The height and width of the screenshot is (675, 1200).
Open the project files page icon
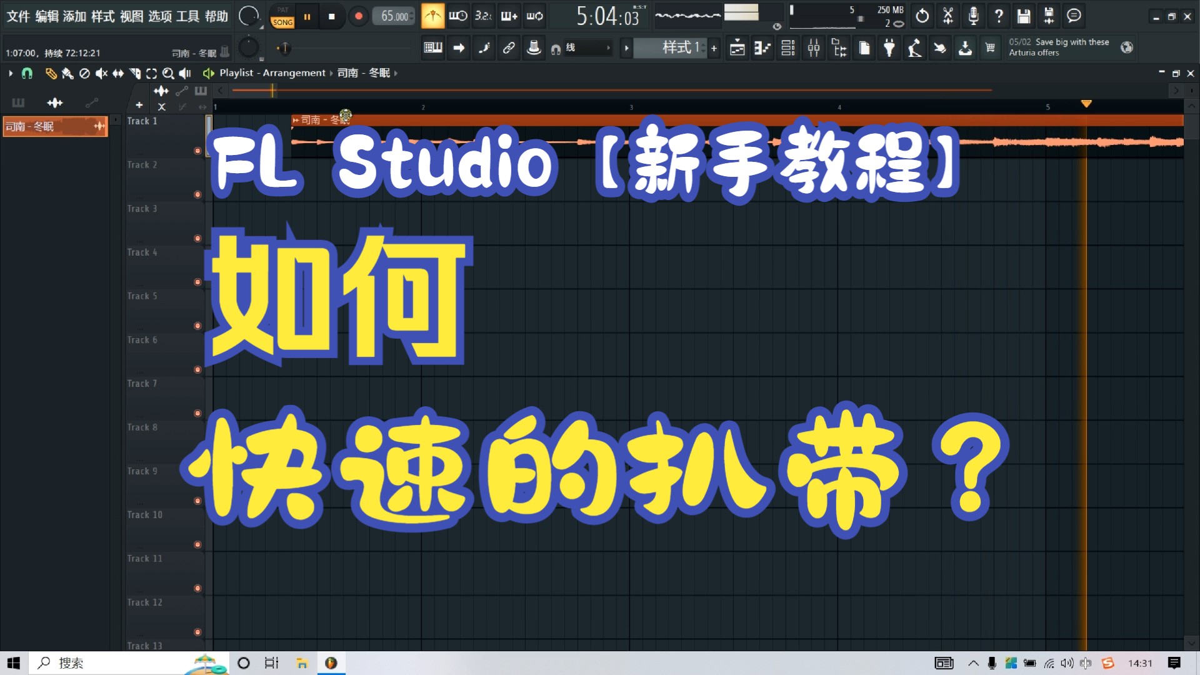(x=864, y=47)
